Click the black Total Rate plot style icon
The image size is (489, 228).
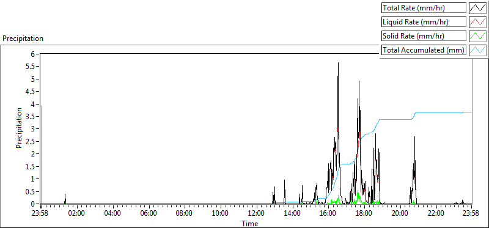(477, 8)
